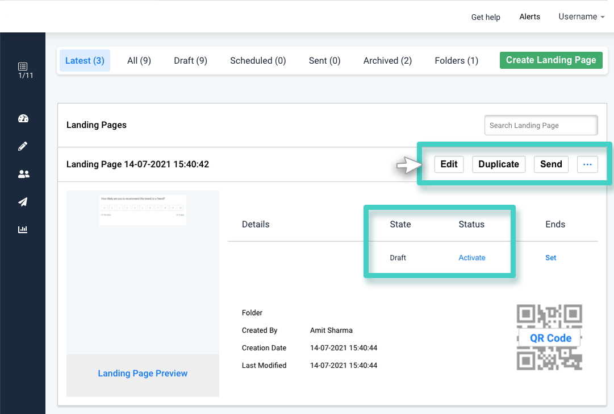Click the Edit button
Image resolution: width=614 pixels, height=414 pixels.
[x=449, y=164]
